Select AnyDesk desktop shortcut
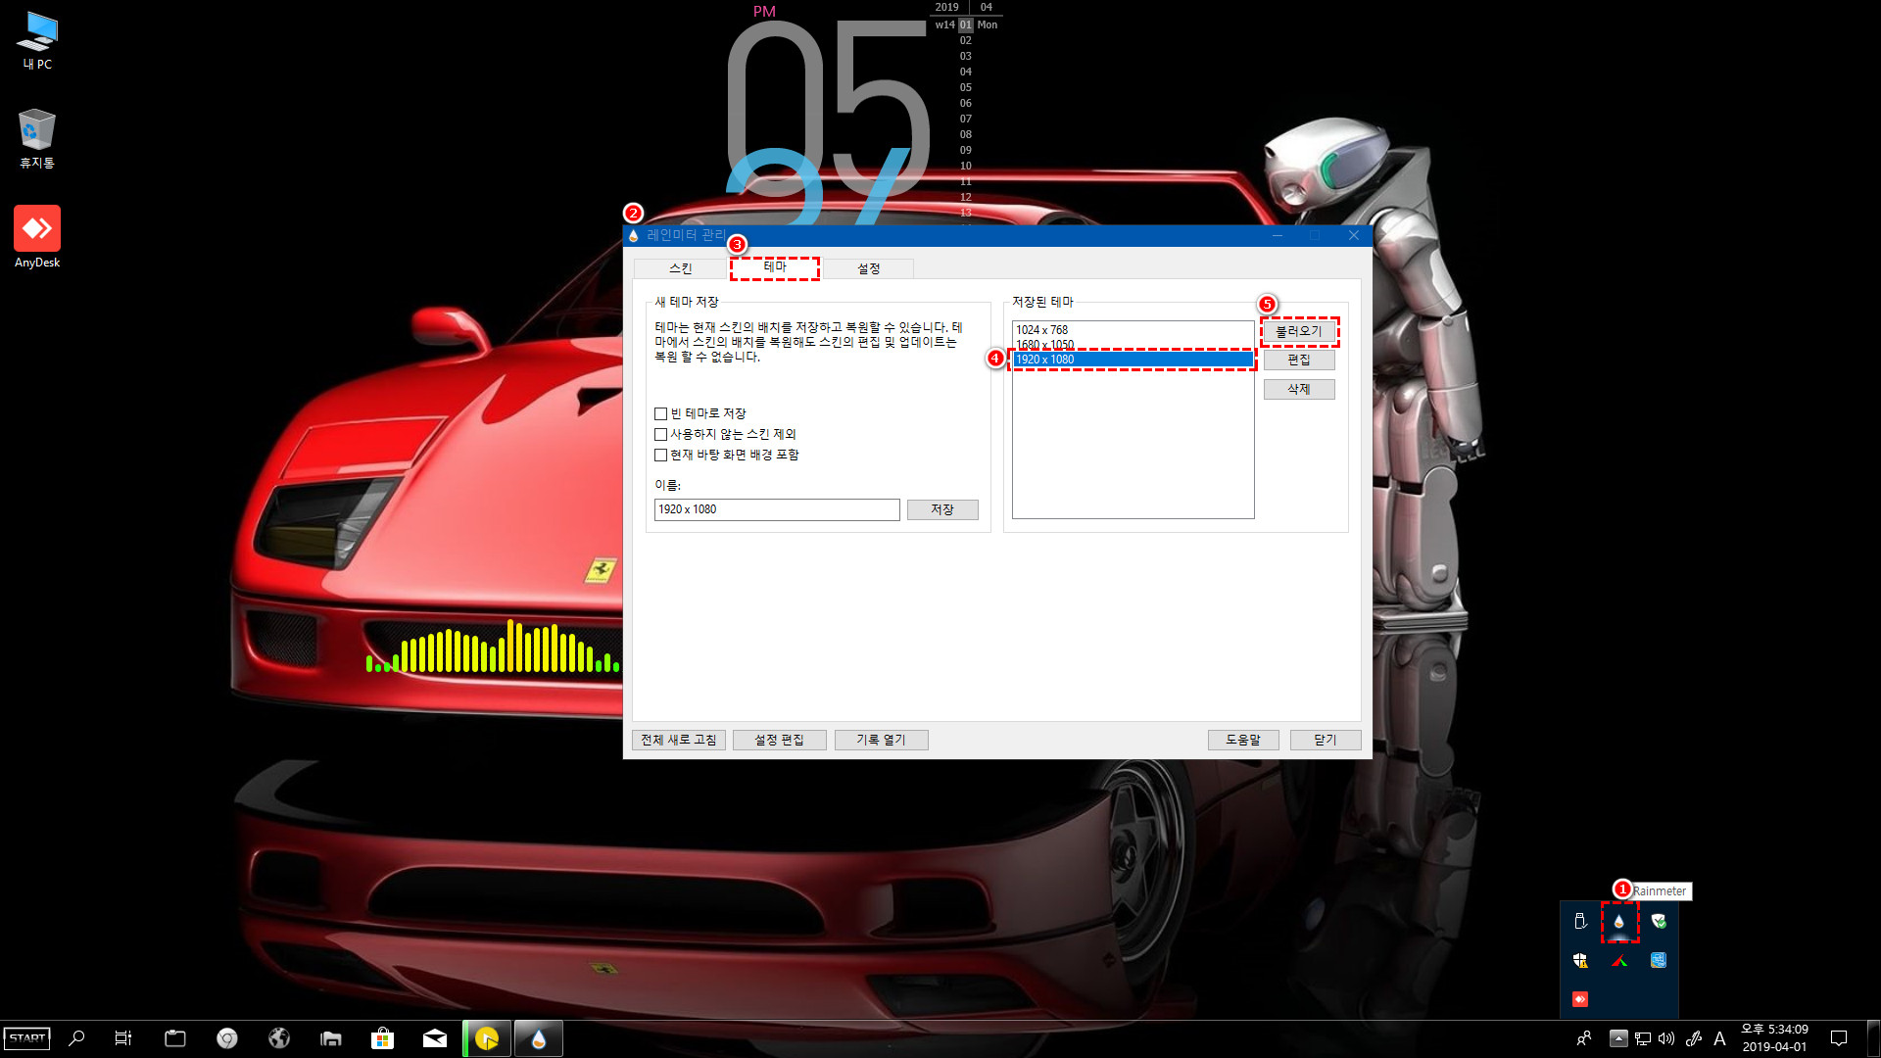Viewport: 1881px width, 1058px height. click(x=37, y=237)
